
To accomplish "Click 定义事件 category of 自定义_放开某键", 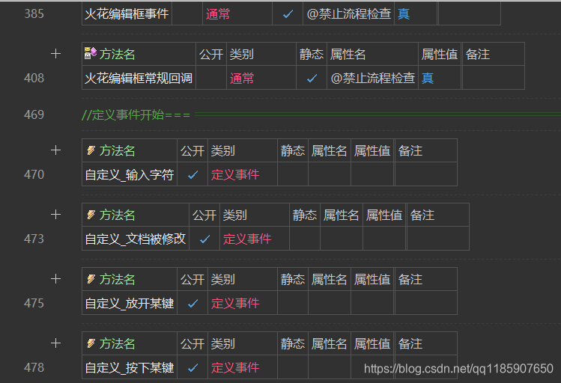I will [235, 303].
